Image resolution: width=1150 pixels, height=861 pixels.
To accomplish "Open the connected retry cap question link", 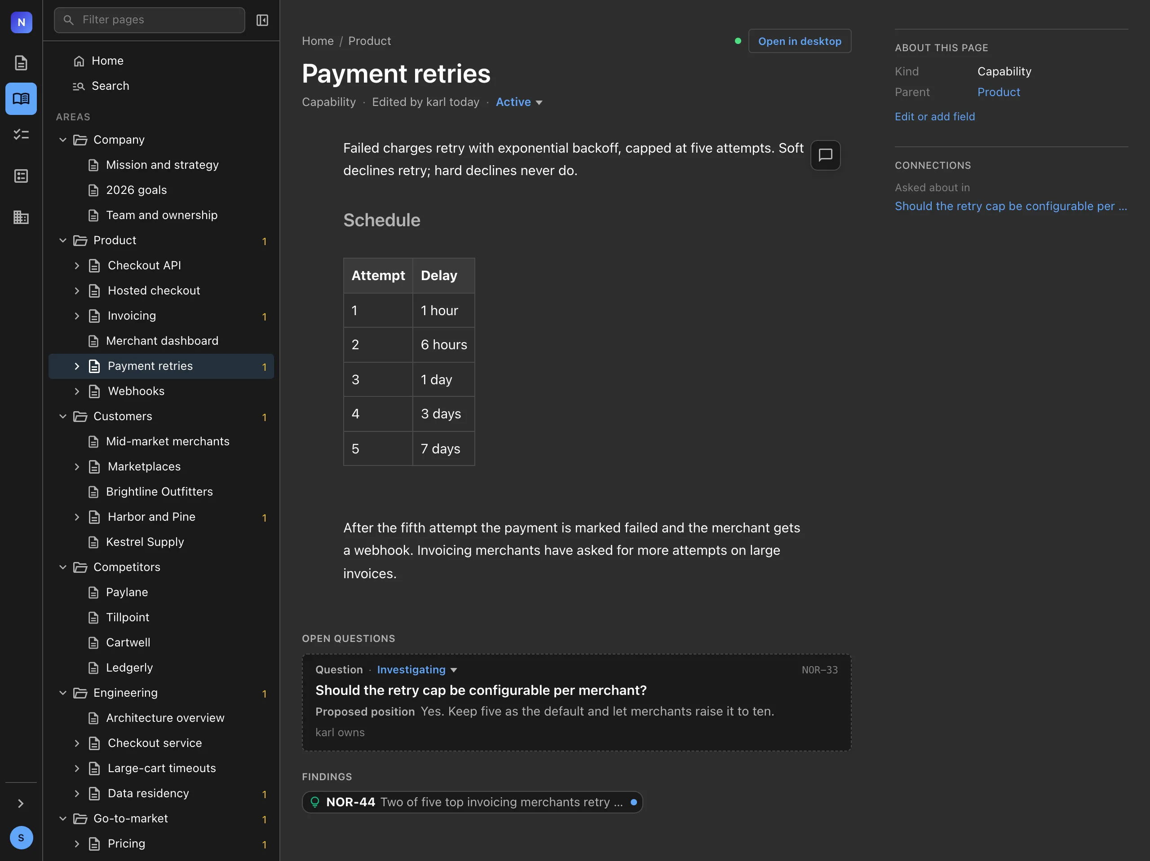I will [1011, 206].
